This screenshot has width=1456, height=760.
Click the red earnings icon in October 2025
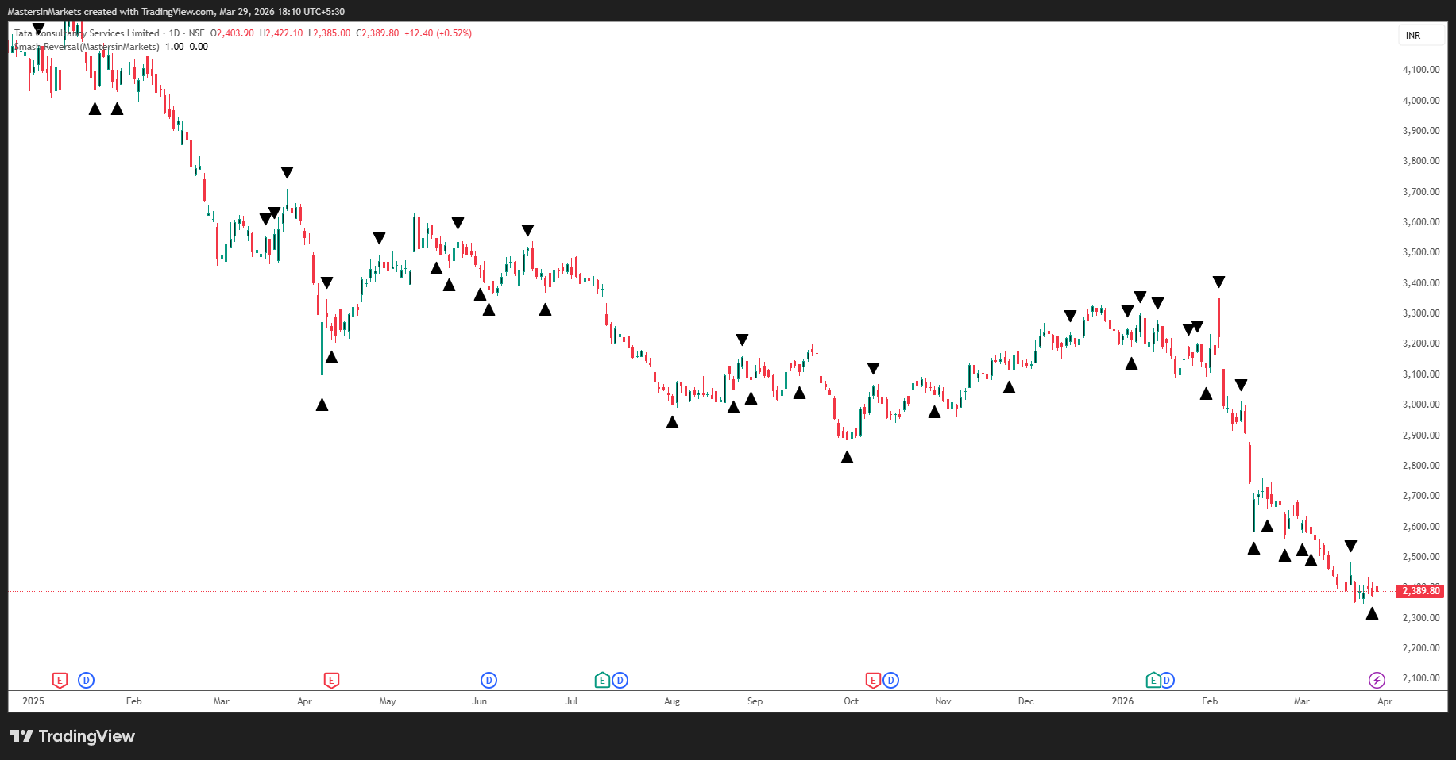tap(873, 680)
